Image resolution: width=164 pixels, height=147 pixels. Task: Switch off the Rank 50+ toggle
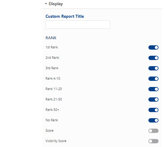point(153,110)
